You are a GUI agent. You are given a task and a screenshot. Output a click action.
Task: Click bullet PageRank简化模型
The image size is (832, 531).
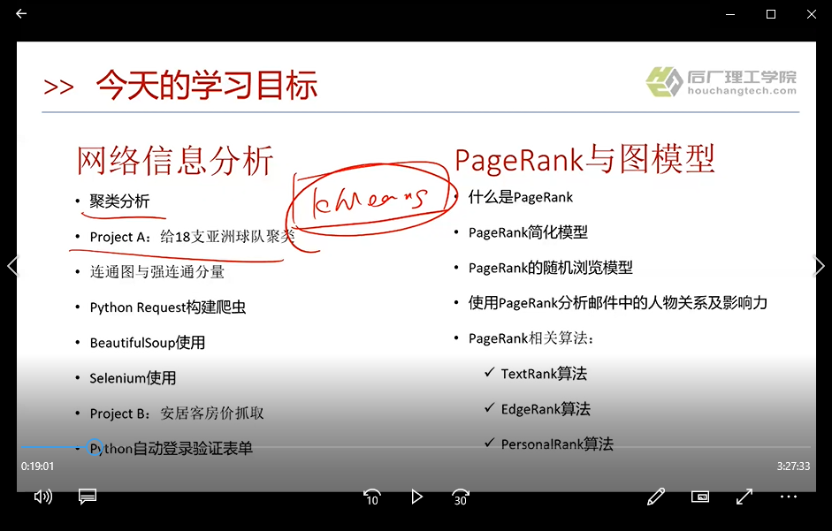coord(528,232)
